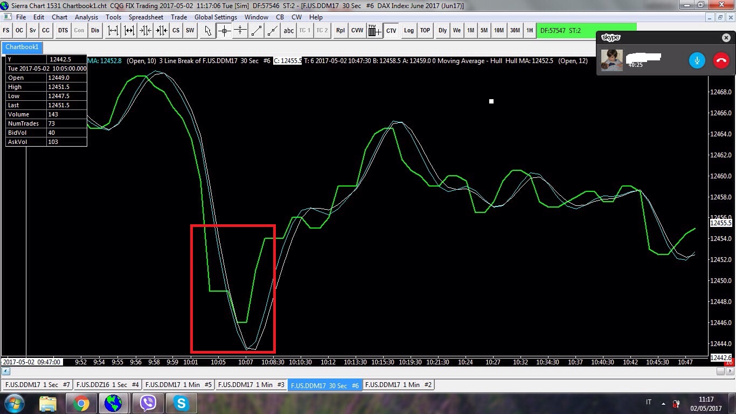Click the Sv save toolbar button

click(x=33, y=30)
